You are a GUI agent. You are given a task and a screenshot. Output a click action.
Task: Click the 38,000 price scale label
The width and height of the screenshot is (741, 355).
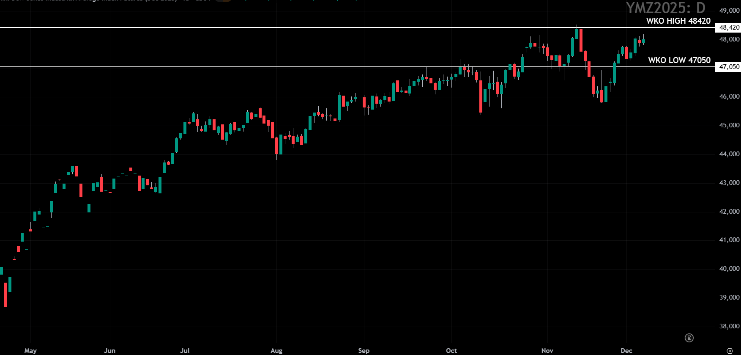(x=729, y=326)
